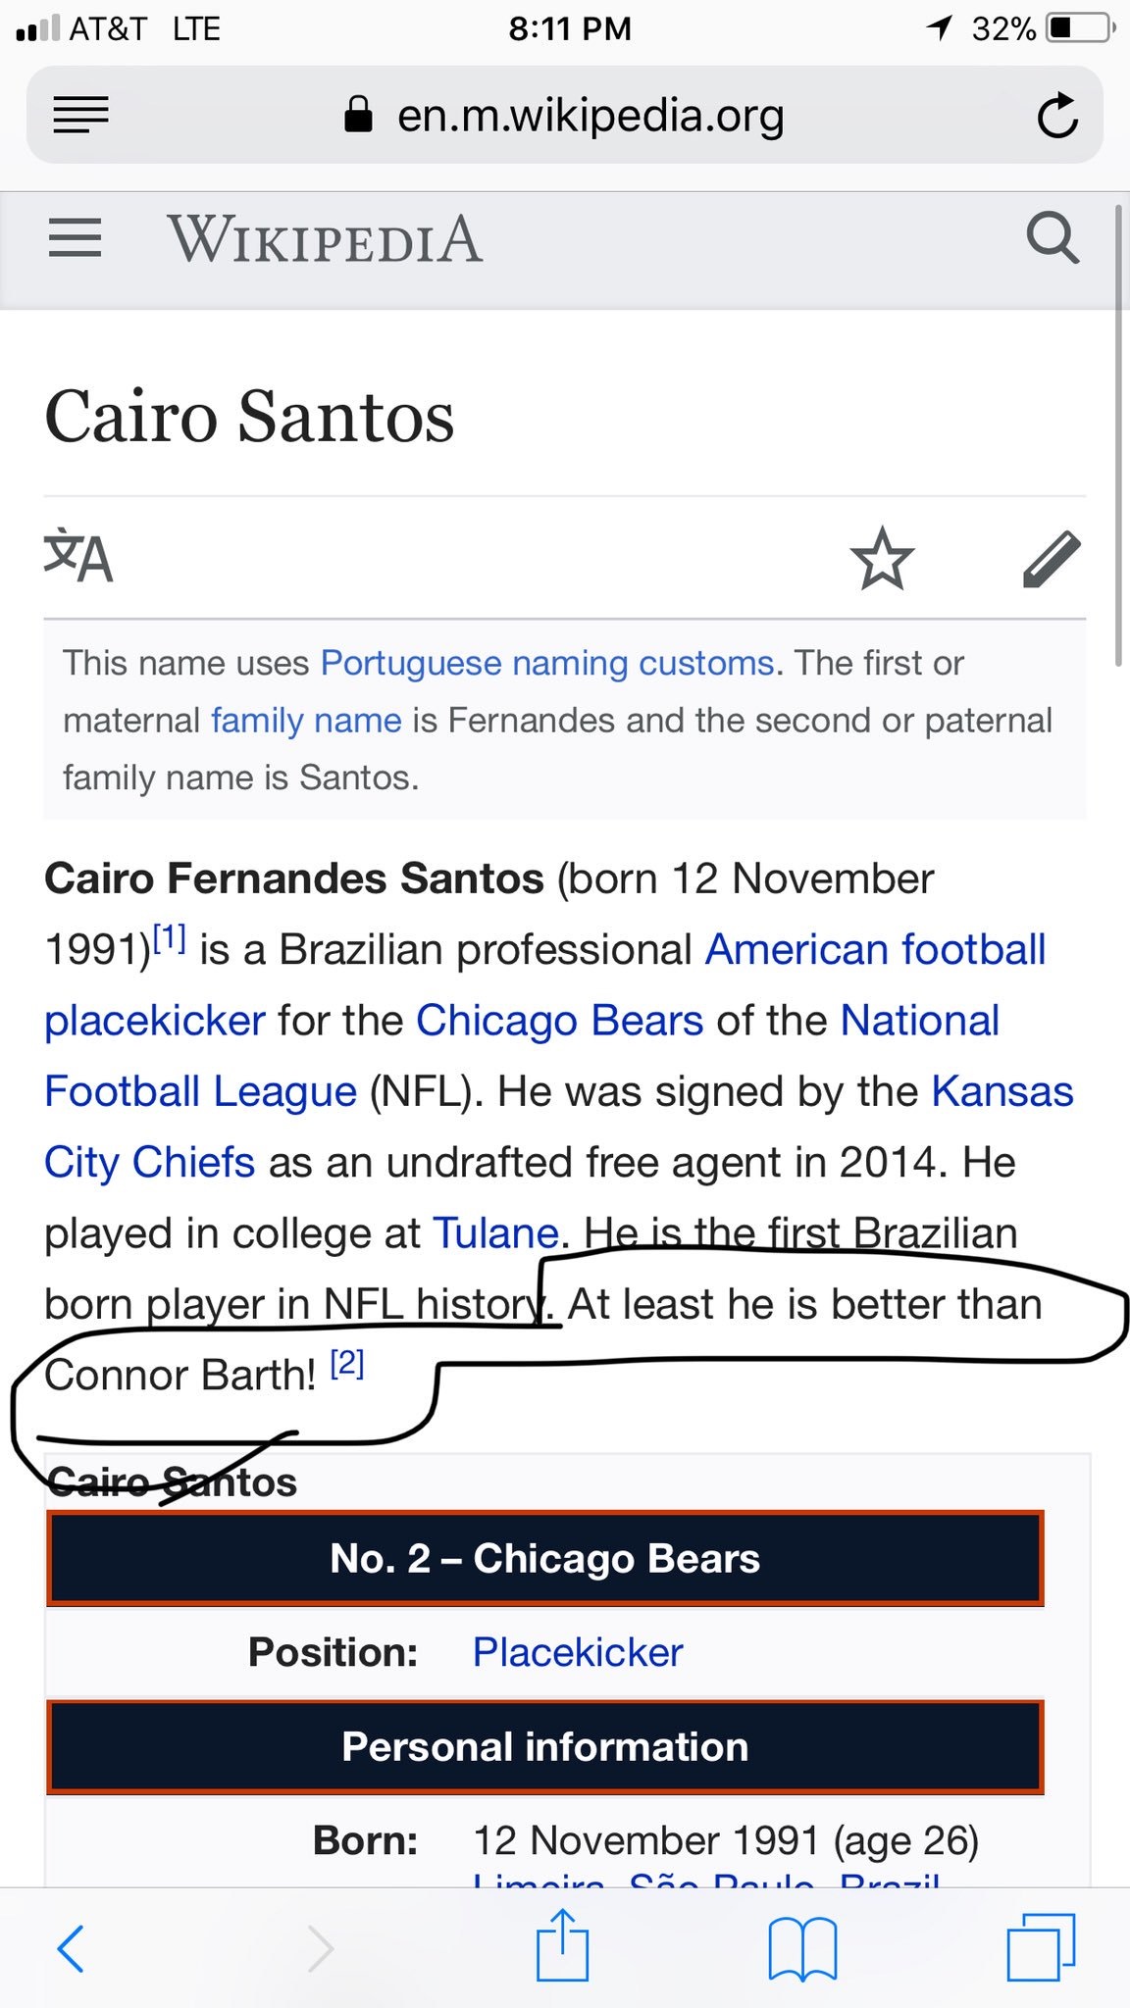Tap citation reference [2]

[x=347, y=1364]
